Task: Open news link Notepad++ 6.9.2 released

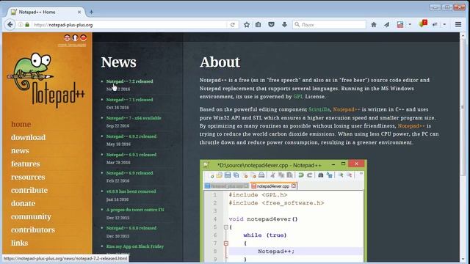Action: click(x=131, y=136)
